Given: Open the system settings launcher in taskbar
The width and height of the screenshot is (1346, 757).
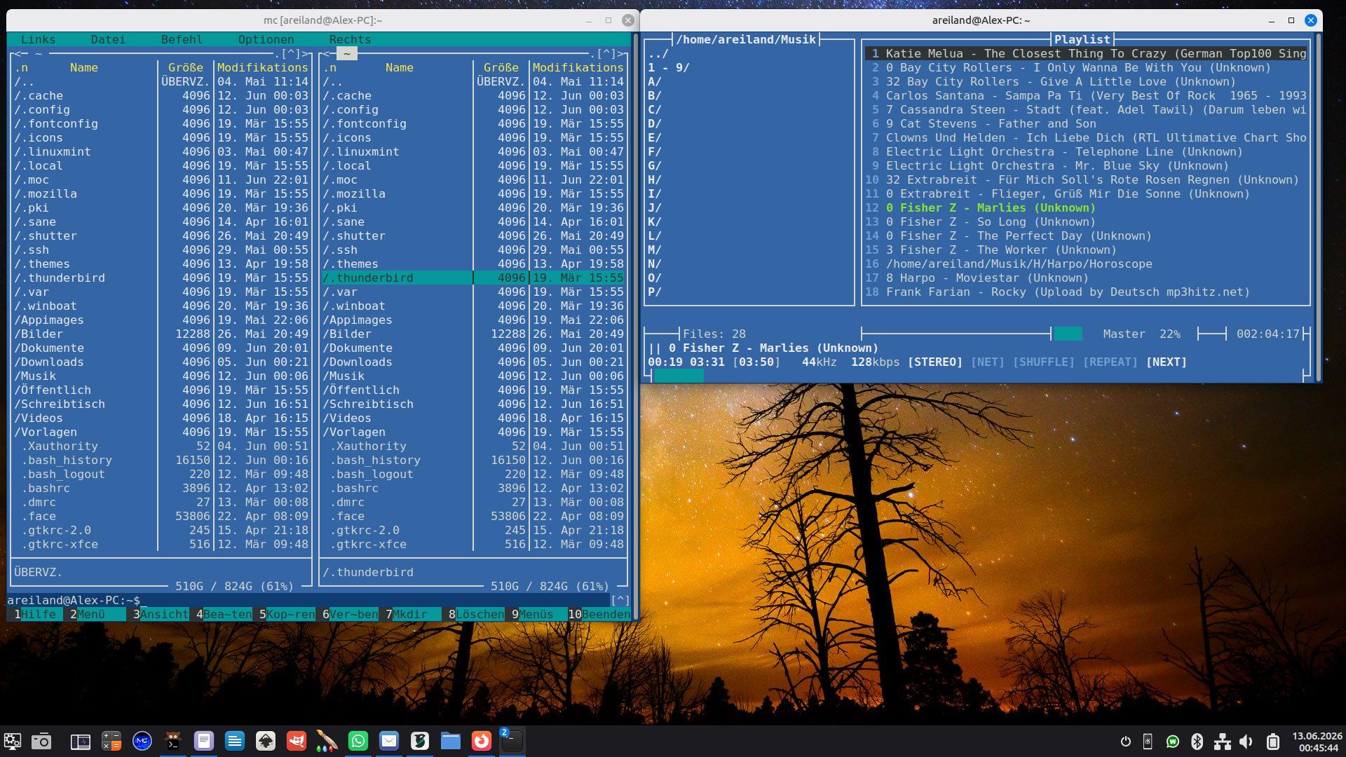Looking at the screenshot, I should tap(13, 741).
